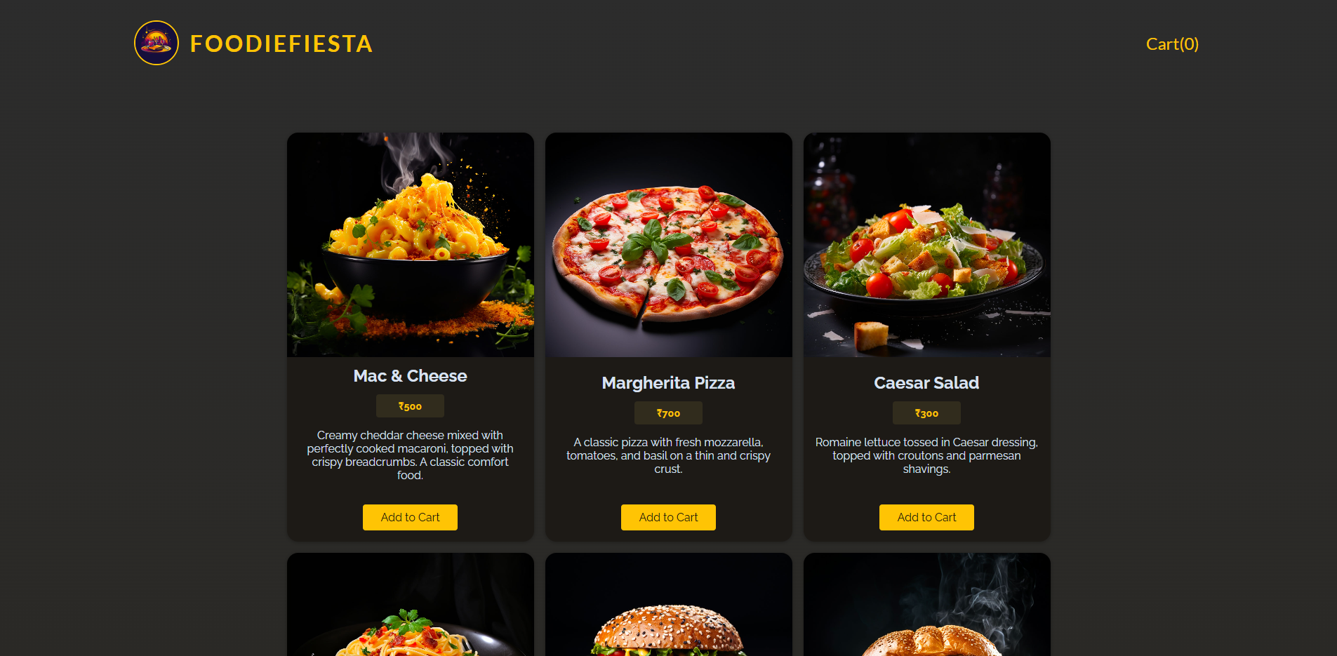Click the ₹500 price tag

[x=410, y=406]
